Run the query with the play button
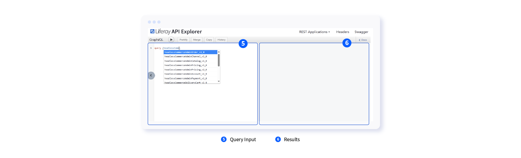 (x=171, y=40)
